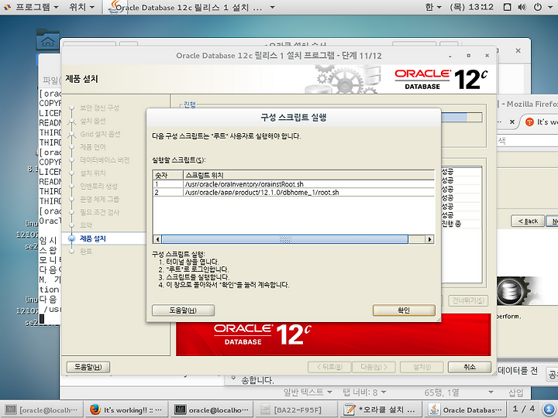558x418 pixels.
Task: Open the 파일 menu in the terminal window
Action: coord(51,81)
